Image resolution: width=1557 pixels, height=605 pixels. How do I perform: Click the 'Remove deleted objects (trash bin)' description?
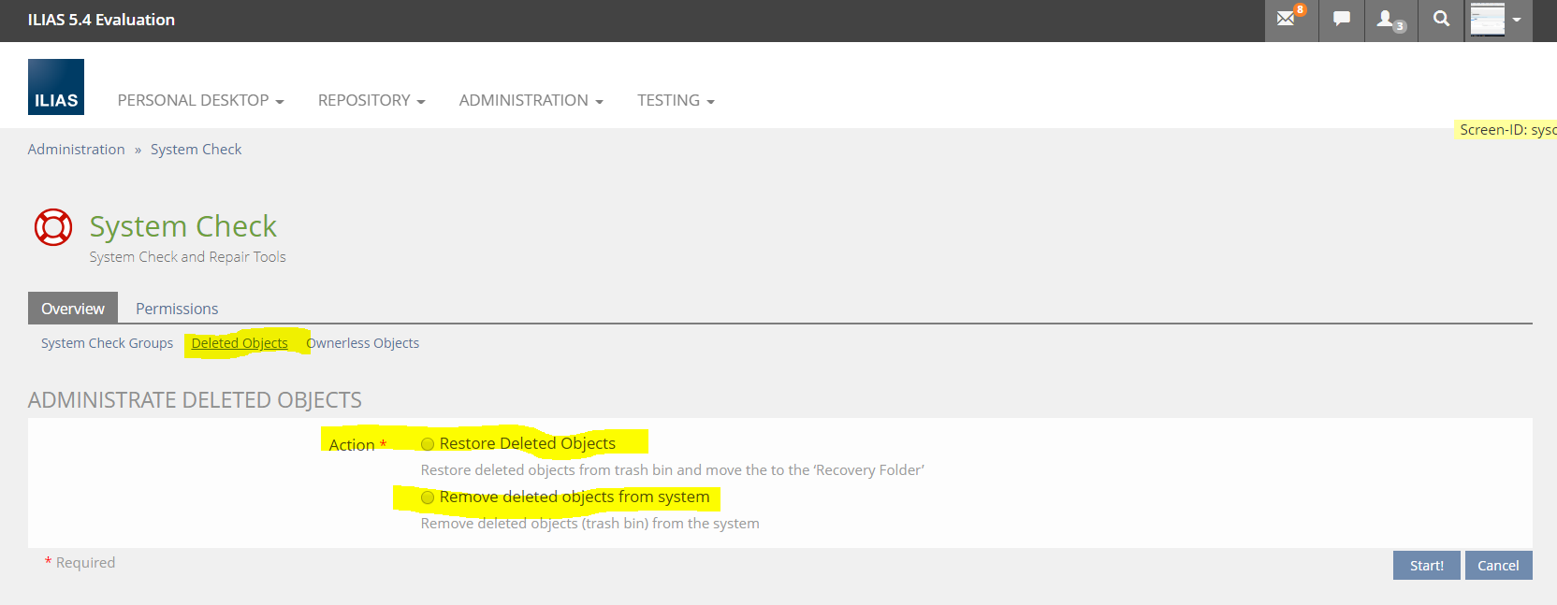[x=589, y=524]
